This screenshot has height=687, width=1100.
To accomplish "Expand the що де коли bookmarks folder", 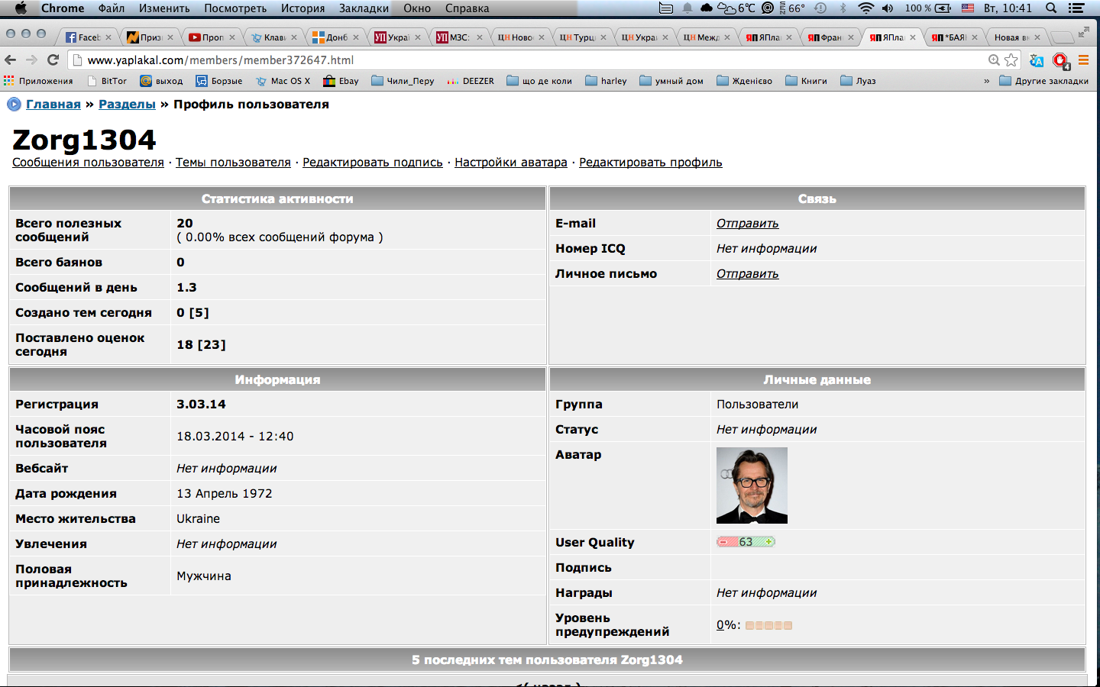I will click(539, 81).
